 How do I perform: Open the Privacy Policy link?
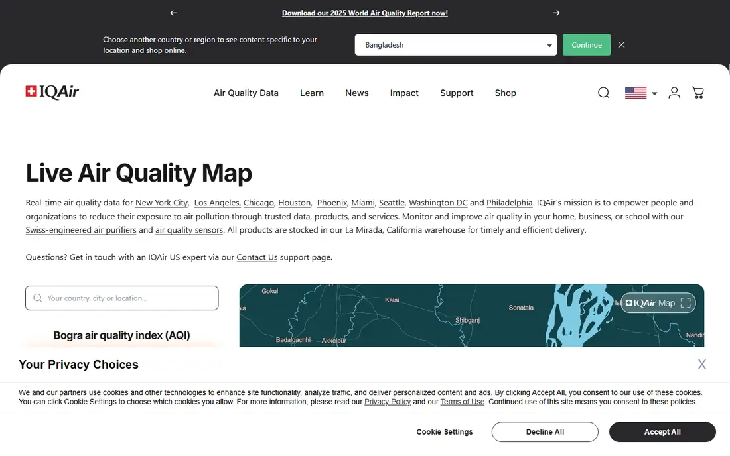[x=388, y=402]
